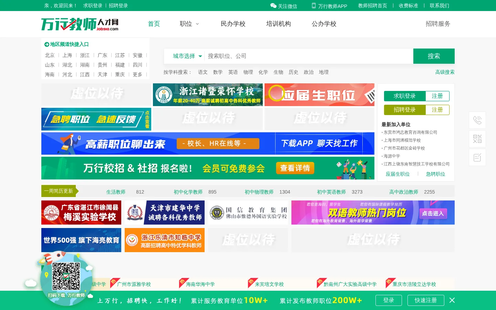The width and height of the screenshot is (496, 310).
Task: Click 查看详情 on the 校招 banner
Action: [x=295, y=168]
